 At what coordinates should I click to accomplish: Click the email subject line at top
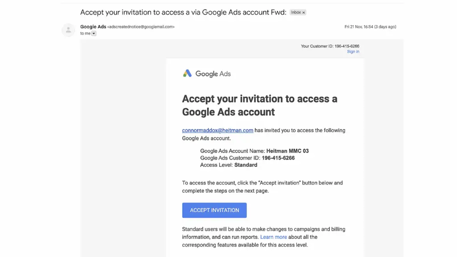[x=183, y=12]
